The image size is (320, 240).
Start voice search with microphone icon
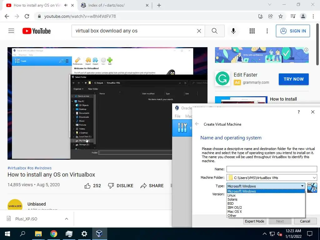point(233,31)
